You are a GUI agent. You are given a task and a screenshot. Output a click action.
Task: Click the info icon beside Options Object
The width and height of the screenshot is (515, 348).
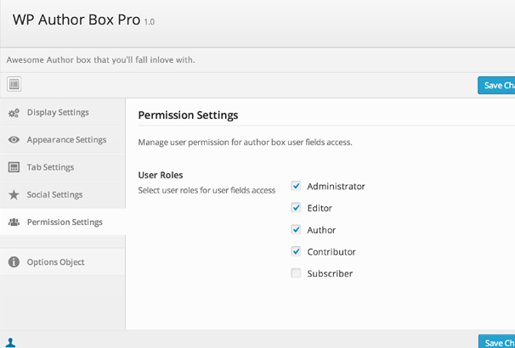[14, 262]
